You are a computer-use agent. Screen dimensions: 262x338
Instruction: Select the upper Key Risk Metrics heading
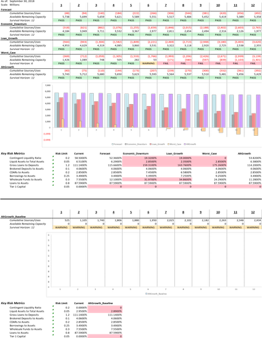pos(13,153)
